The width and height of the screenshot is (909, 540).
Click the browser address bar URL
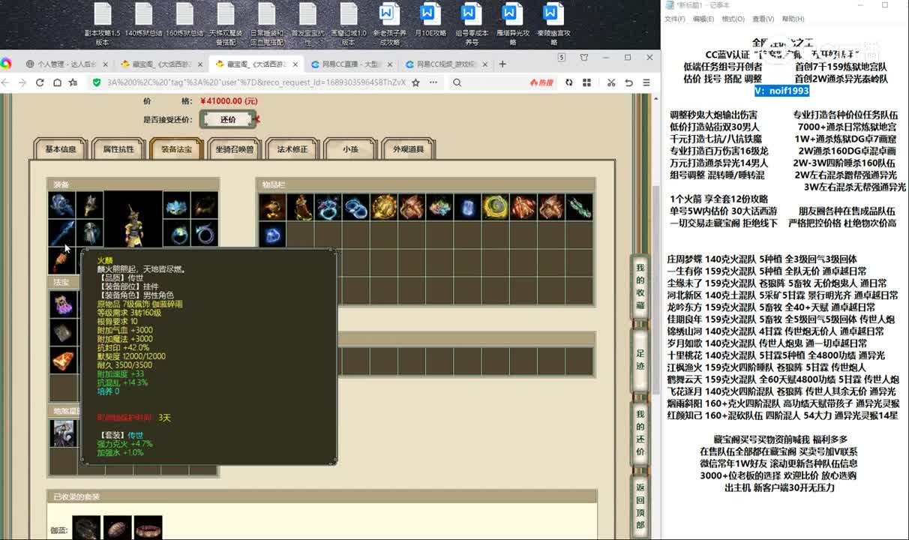(256, 82)
